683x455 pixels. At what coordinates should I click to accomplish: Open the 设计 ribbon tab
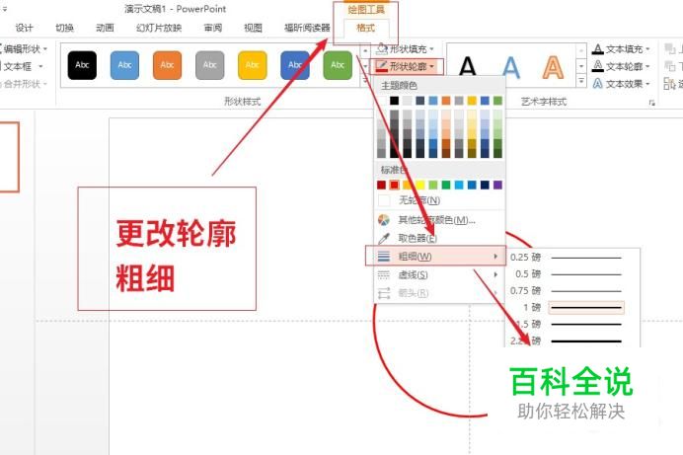(24, 28)
